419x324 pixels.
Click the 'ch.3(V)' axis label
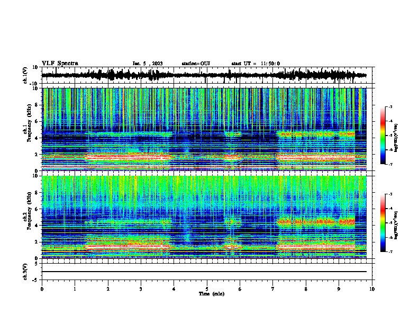point(25,272)
